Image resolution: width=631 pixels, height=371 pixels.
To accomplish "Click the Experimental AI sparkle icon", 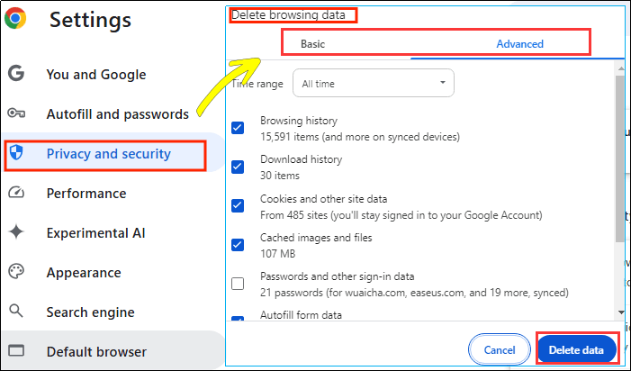I will pos(16,233).
